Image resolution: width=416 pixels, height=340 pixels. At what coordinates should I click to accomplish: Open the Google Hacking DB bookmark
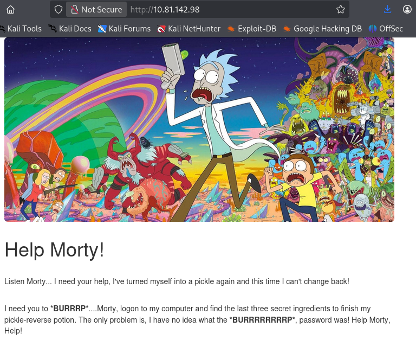pos(322,29)
